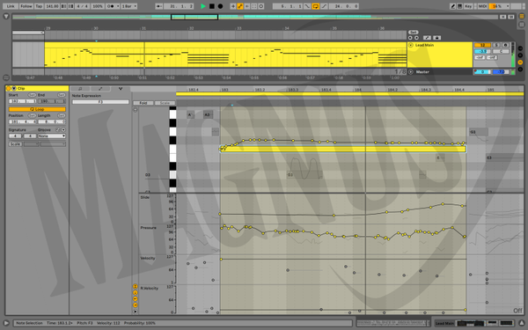
Task: Toggle the orange clip Loop button
Action: coord(37,109)
